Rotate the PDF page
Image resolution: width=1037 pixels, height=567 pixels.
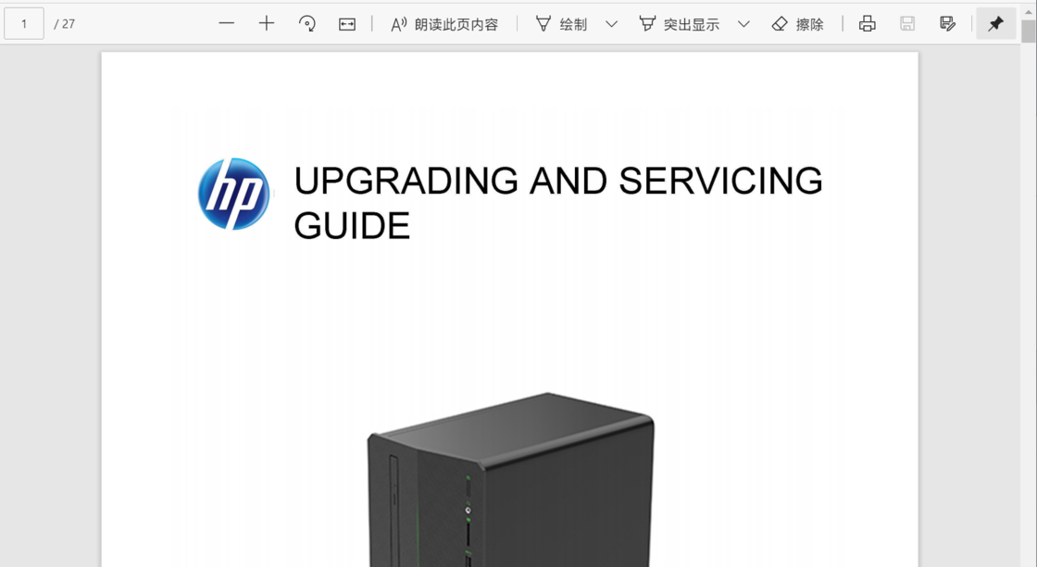point(306,24)
